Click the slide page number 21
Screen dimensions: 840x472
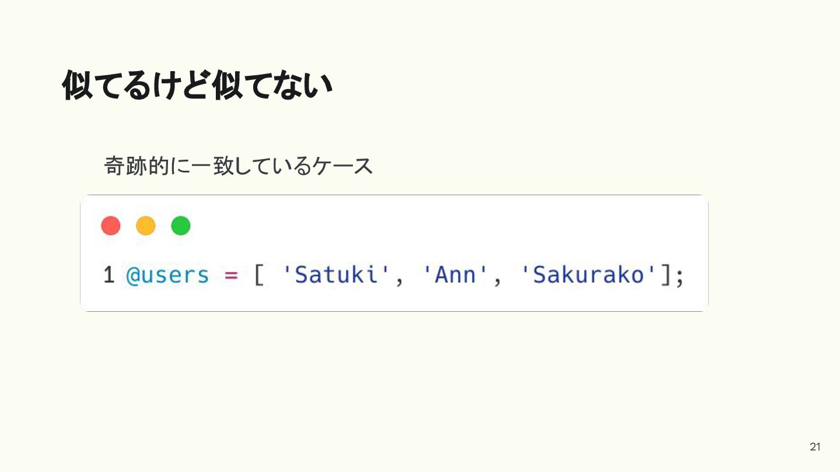pyautogui.click(x=815, y=447)
